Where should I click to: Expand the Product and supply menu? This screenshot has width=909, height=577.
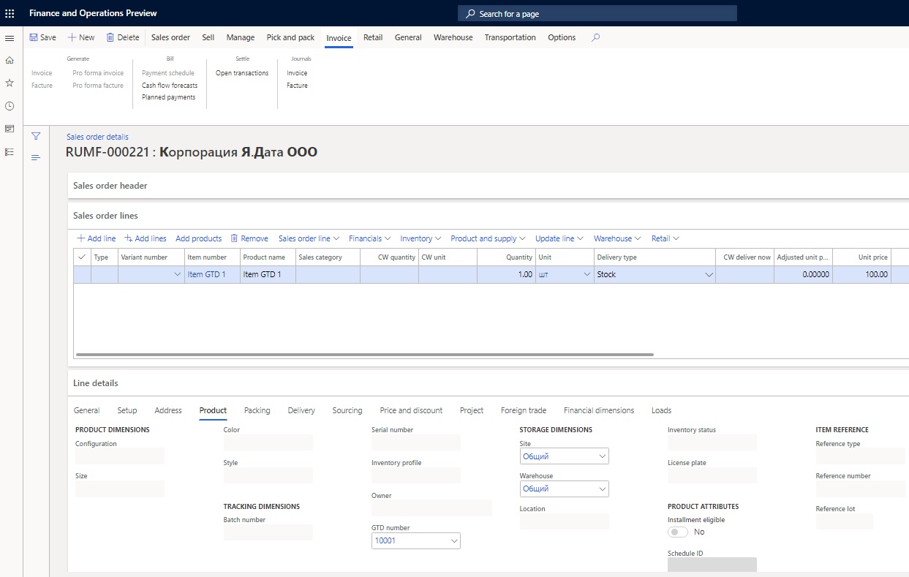pos(489,238)
